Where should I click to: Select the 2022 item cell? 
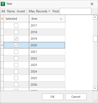tap(47, 58)
